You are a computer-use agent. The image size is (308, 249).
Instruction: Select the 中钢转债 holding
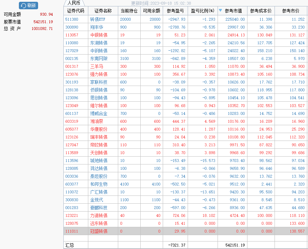tap(99, 51)
